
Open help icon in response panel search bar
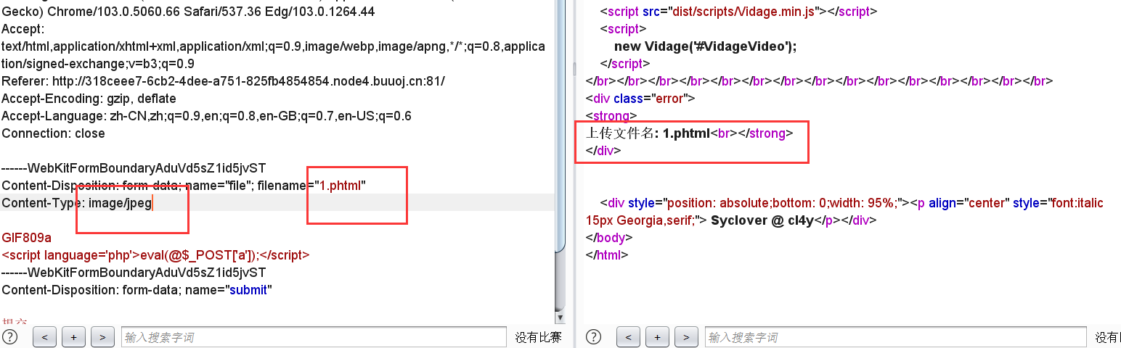point(593,337)
